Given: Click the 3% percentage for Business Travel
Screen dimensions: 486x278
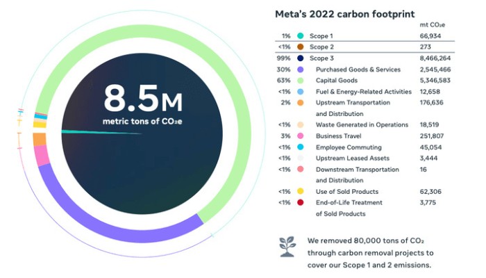Looking at the screenshot, I should point(286,136).
